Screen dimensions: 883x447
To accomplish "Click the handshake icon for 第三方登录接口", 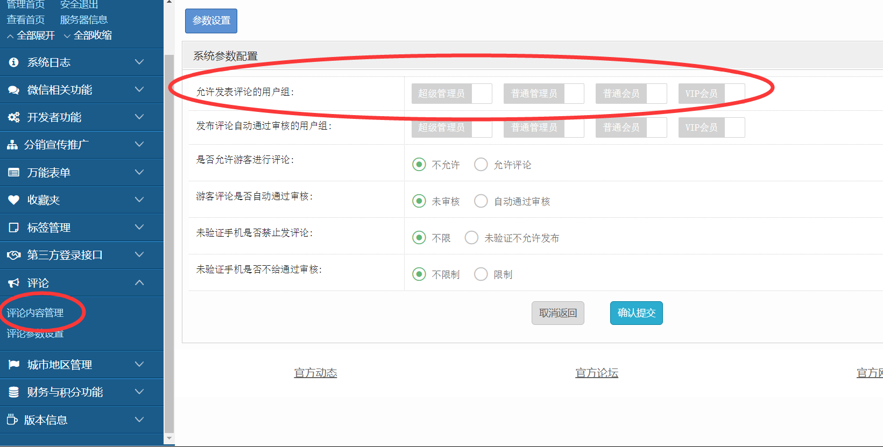I will pos(14,255).
